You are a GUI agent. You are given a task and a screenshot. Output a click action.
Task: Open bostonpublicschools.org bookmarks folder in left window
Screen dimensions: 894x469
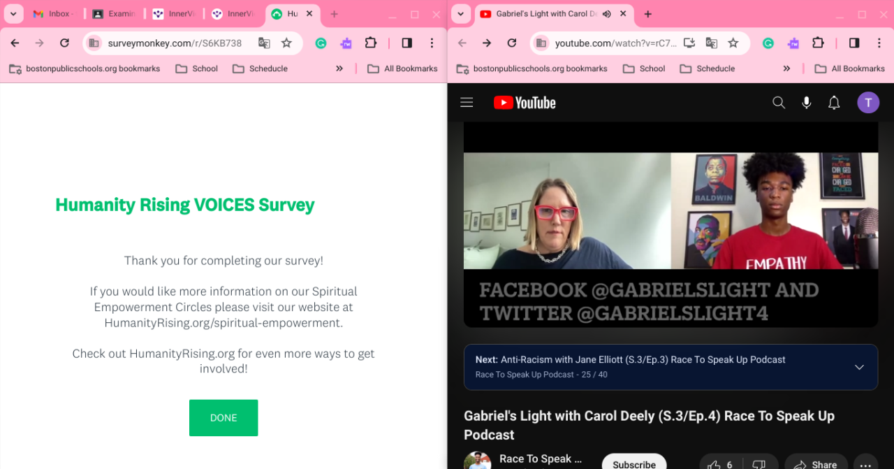point(84,68)
